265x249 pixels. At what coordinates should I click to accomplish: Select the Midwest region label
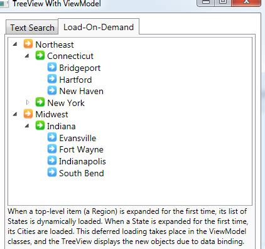51,114
